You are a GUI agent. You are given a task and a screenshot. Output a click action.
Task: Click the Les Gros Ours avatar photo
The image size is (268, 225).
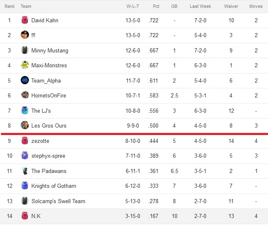25,125
